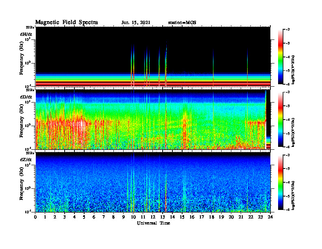
Task: Click the "Frequency (Hz)" label of dZ/dt panel
Action: 22,183
